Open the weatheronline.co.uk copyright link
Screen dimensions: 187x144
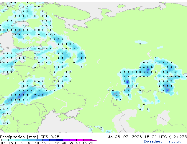(162, 141)
